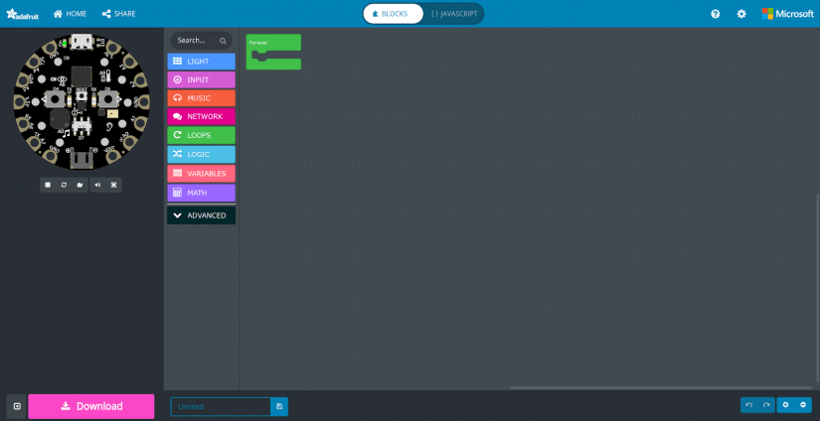Screen dimensions: 820x421
Task: Open the MUSIC blocks category
Action: [x=201, y=97]
